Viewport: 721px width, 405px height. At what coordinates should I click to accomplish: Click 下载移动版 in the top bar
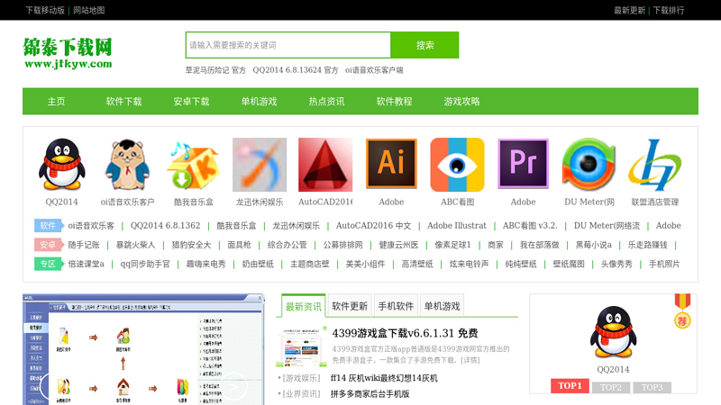[44, 10]
